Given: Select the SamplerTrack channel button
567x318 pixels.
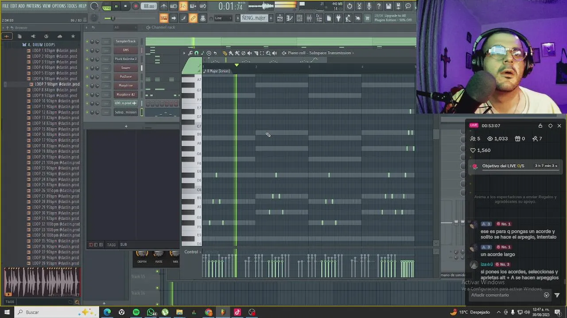Looking at the screenshot, I should pos(126,42).
